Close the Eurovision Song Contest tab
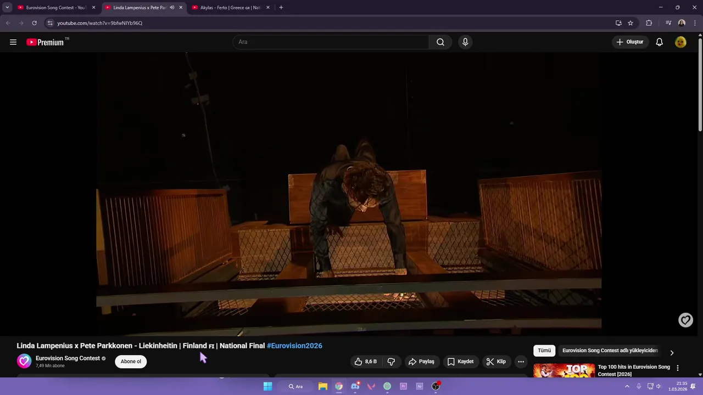 (x=93, y=8)
